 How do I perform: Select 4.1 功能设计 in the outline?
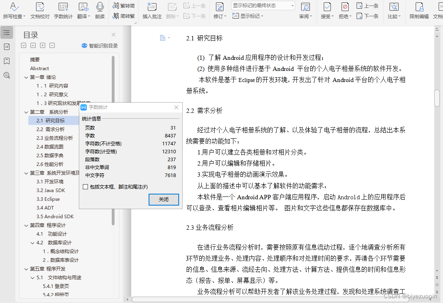[52, 234]
